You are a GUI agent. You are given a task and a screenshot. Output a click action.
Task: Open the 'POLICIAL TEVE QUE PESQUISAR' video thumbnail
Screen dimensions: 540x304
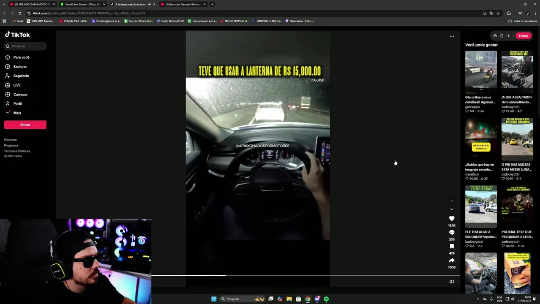tap(517, 206)
